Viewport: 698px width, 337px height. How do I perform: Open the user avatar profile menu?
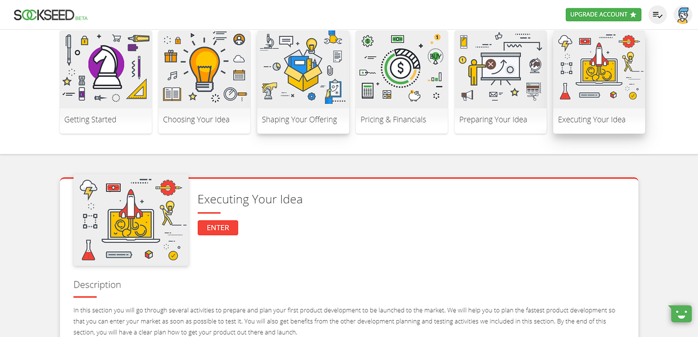point(682,15)
